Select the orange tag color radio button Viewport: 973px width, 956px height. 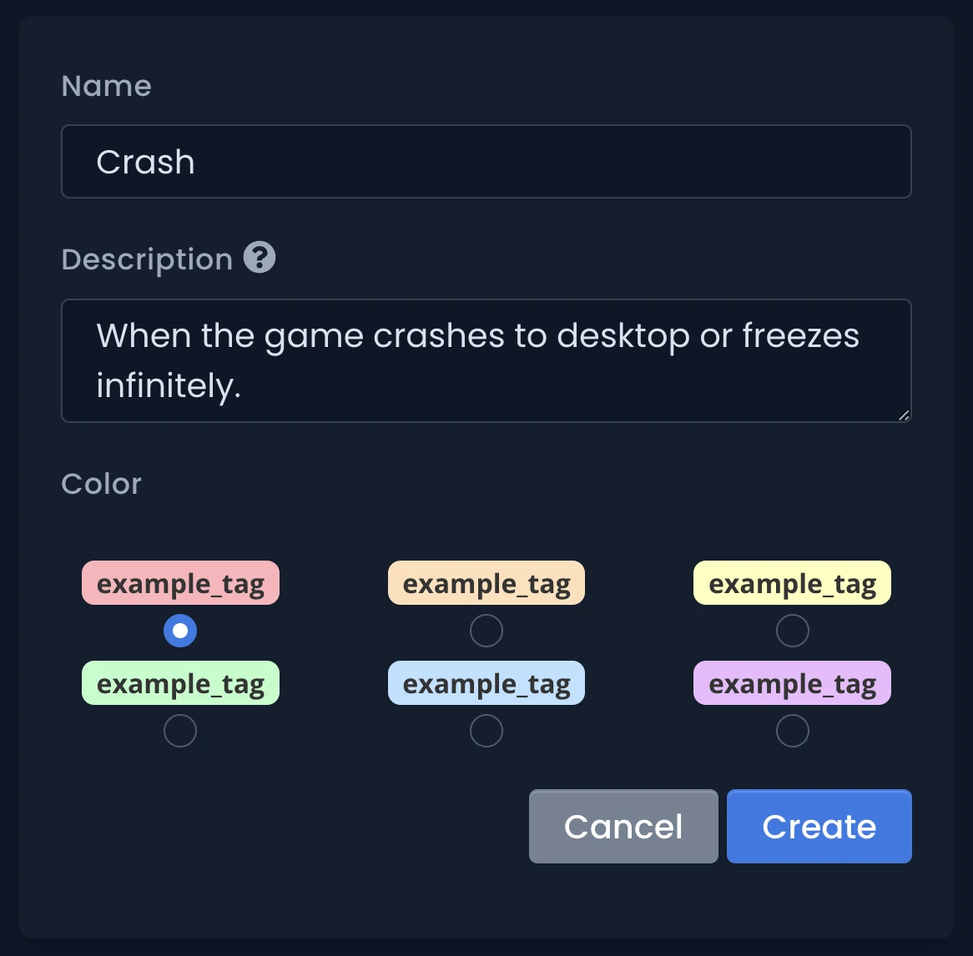pos(486,631)
